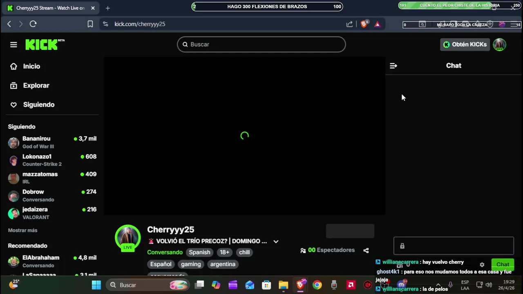Click the address bar URL kick.com/cherryyy25
The width and height of the screenshot is (523, 294).
pos(140,24)
